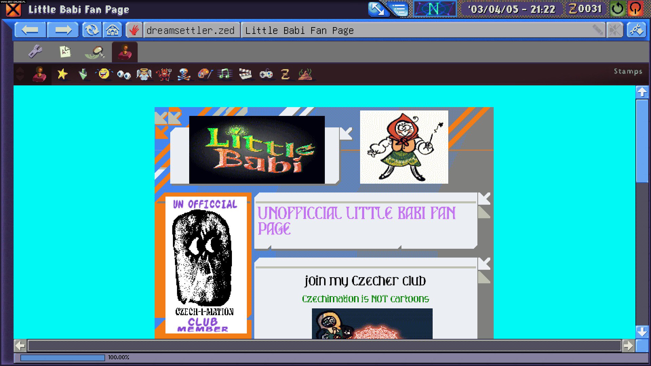Select the eyeballs stamp
This screenshot has width=651, height=366.
124,74
